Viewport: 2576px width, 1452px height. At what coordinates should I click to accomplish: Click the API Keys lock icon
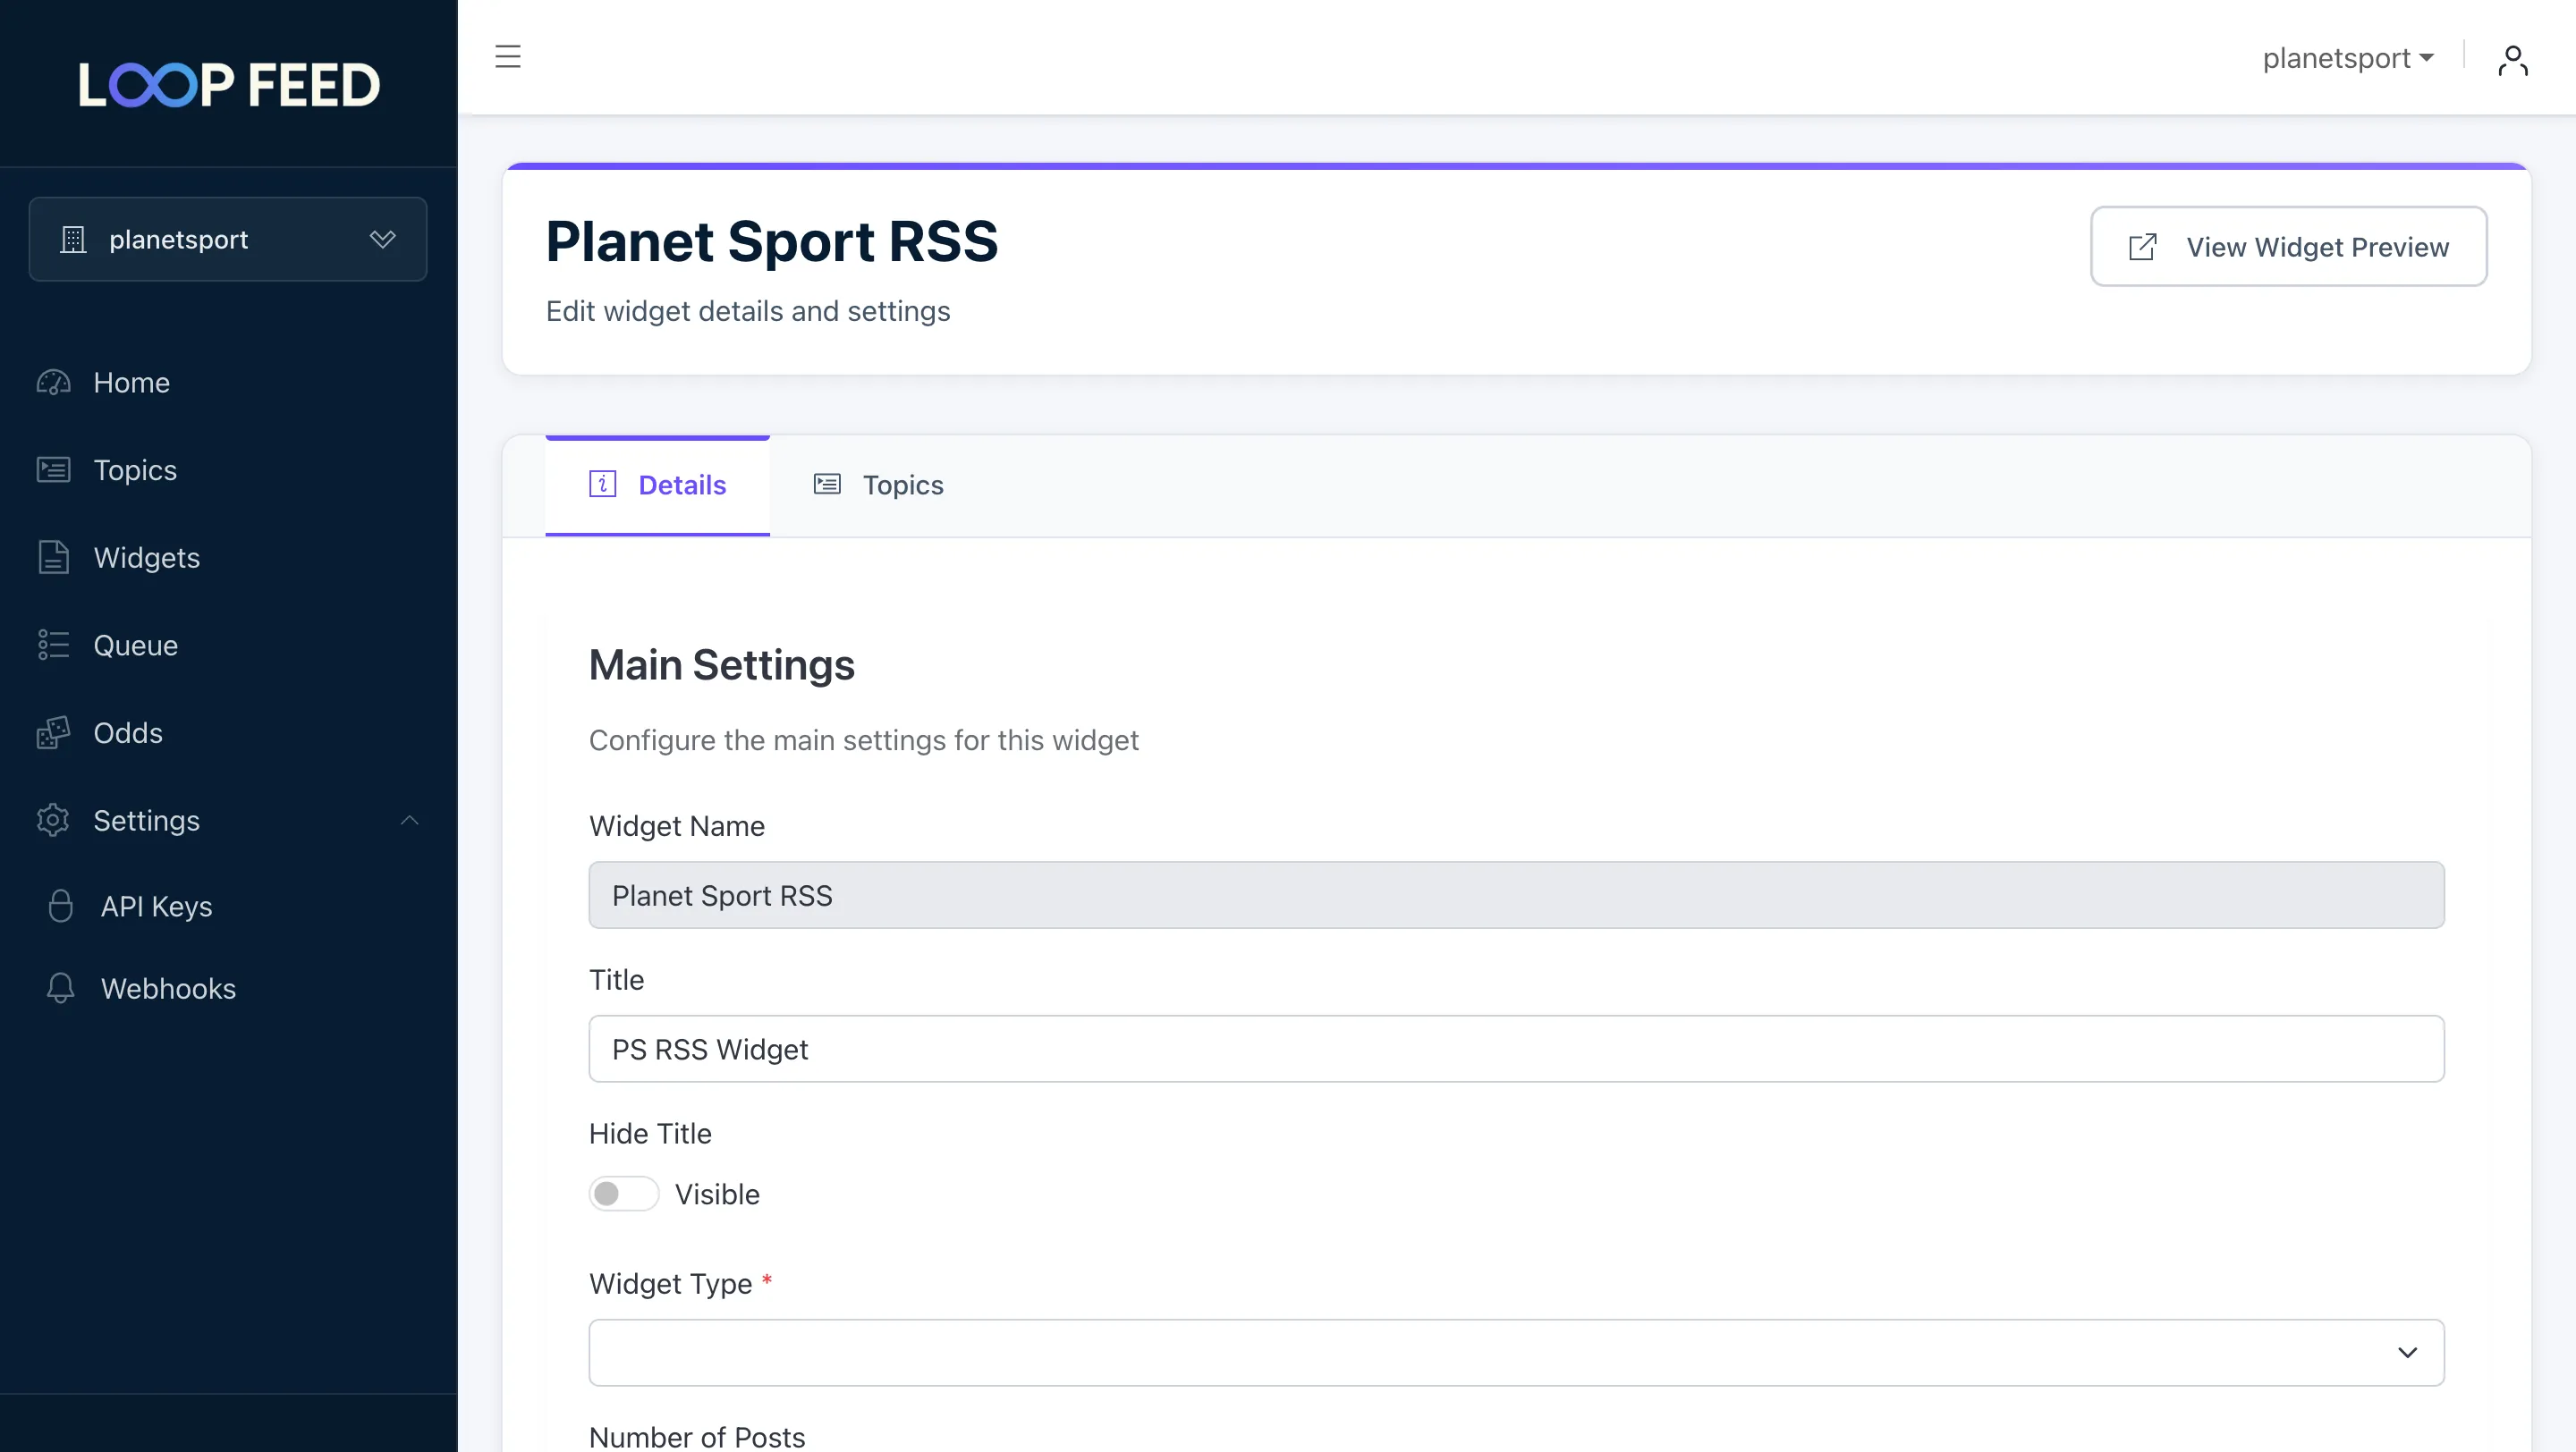point(60,907)
